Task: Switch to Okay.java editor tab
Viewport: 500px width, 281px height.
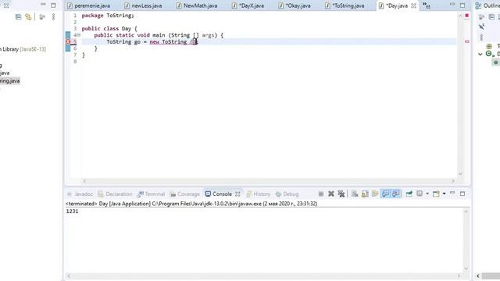Action: coord(295,5)
